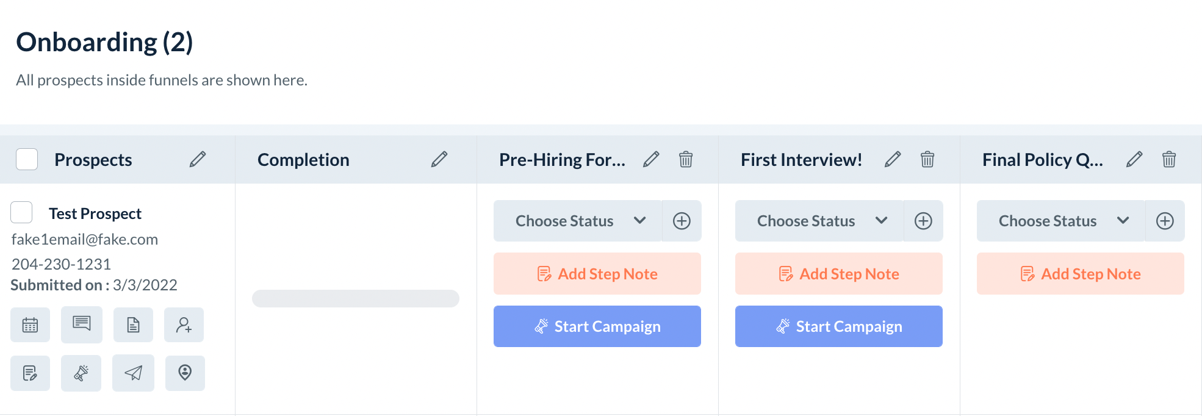Start Campaign in the Pre-Hiring column

pyautogui.click(x=597, y=326)
